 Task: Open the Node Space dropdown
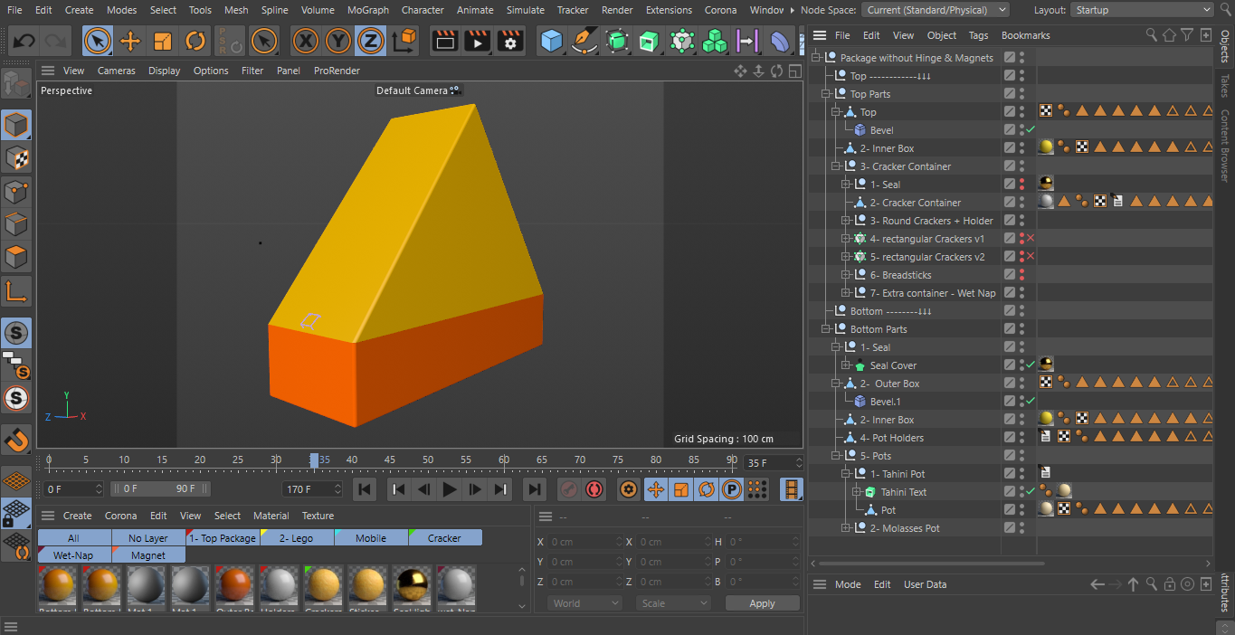coord(935,10)
